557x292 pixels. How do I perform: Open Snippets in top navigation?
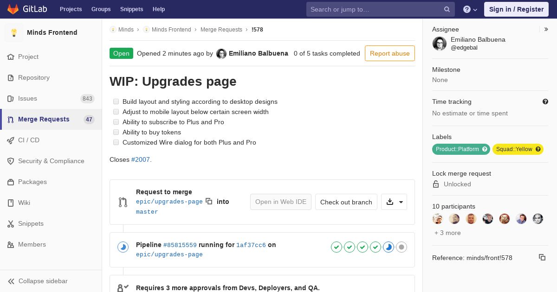pos(131,9)
